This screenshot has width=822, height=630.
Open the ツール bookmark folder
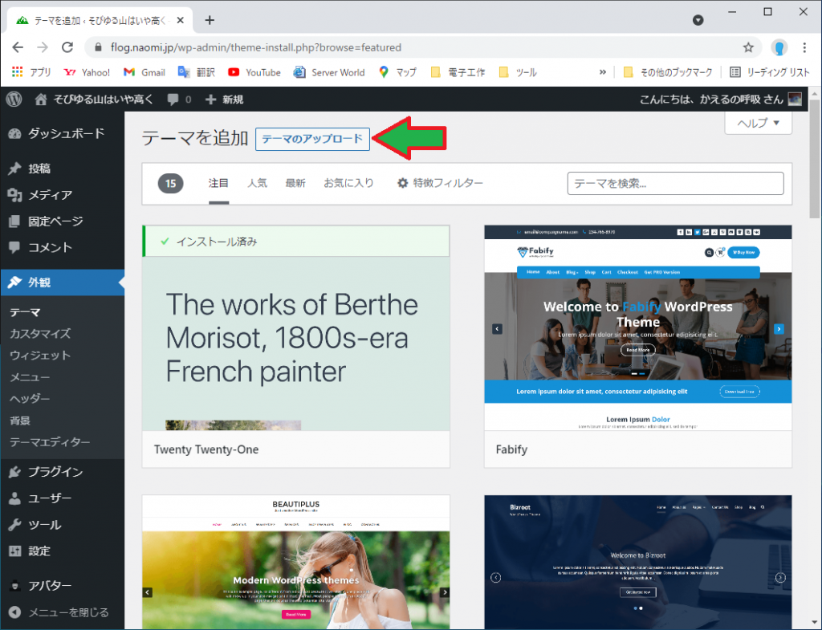tap(518, 72)
